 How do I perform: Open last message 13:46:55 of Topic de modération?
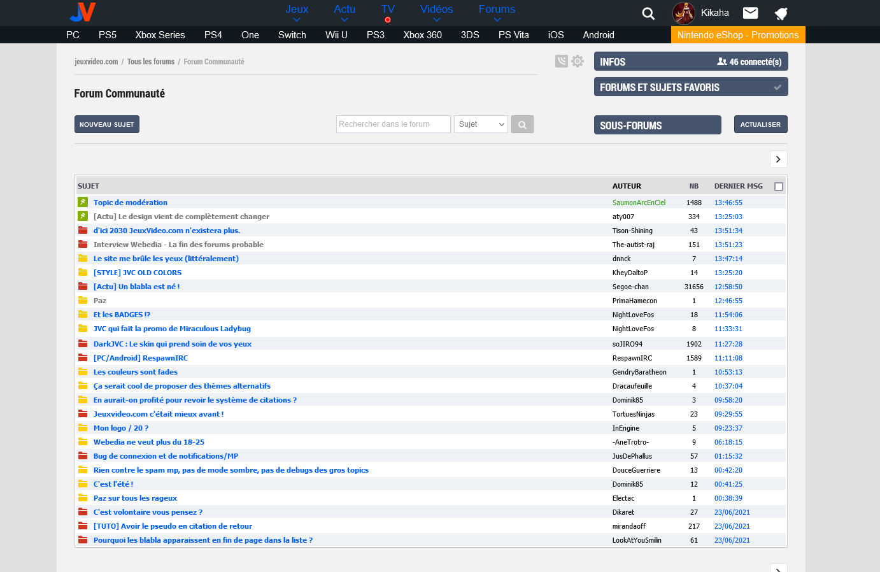tap(728, 203)
